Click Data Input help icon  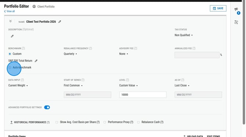point(22,80)
